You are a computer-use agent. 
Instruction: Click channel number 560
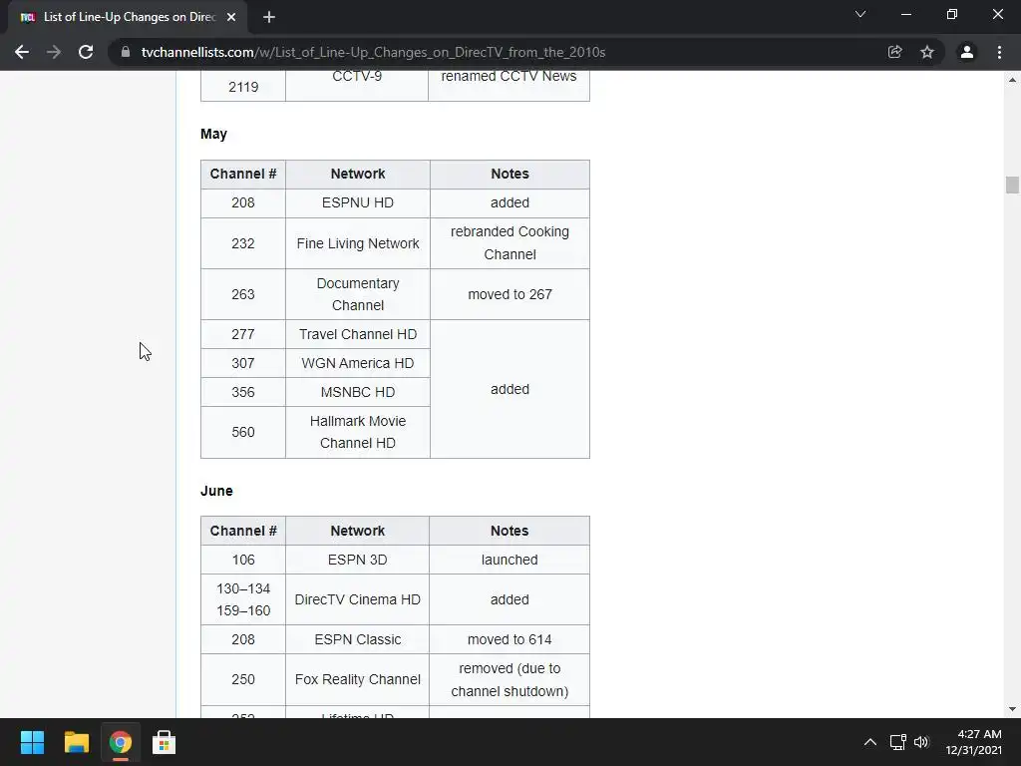(243, 432)
